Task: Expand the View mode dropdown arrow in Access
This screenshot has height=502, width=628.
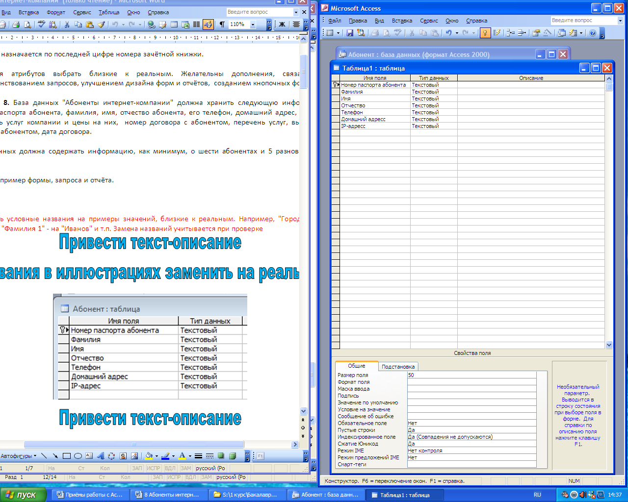Action: (339, 33)
